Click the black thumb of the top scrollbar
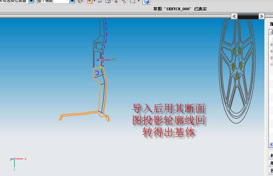 (248, 17)
